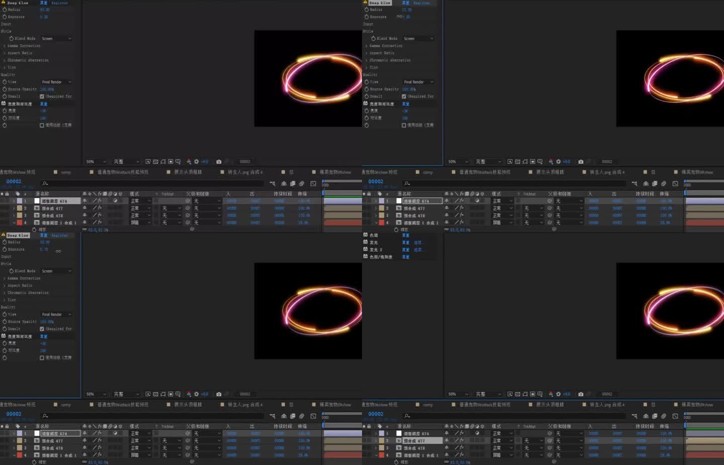
Task: Open Graph Editor icon in bottom-right timeline
Action: 675,416
